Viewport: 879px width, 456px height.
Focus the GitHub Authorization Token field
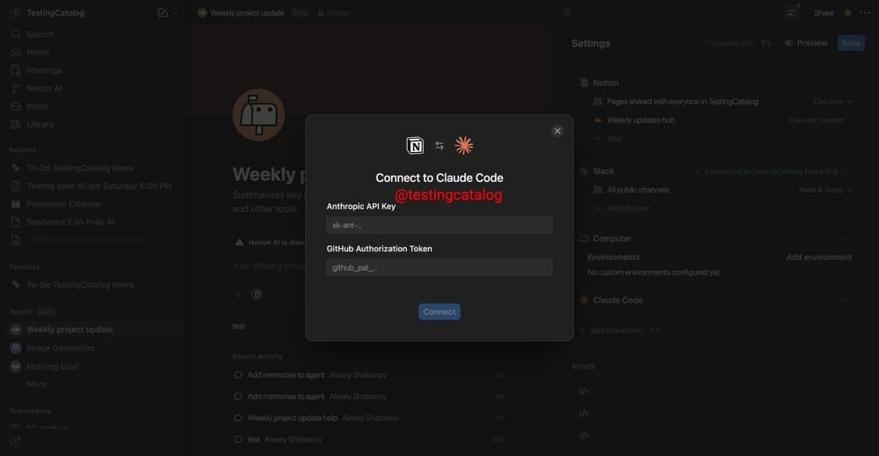coord(439,268)
